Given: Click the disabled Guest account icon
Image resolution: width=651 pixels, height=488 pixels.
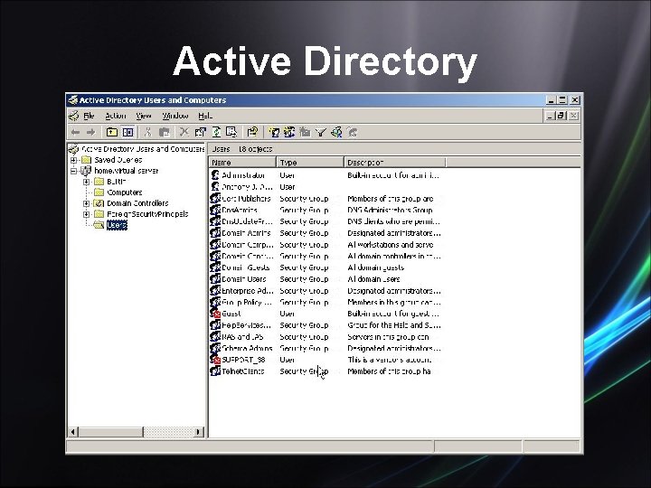Looking at the screenshot, I should (215, 314).
